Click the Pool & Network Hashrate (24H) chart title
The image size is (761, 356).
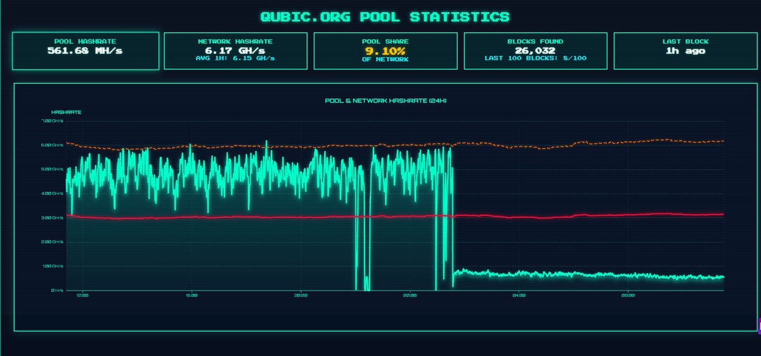(x=386, y=101)
